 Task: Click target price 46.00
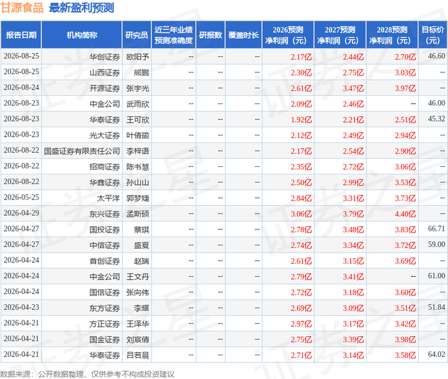[436, 103]
